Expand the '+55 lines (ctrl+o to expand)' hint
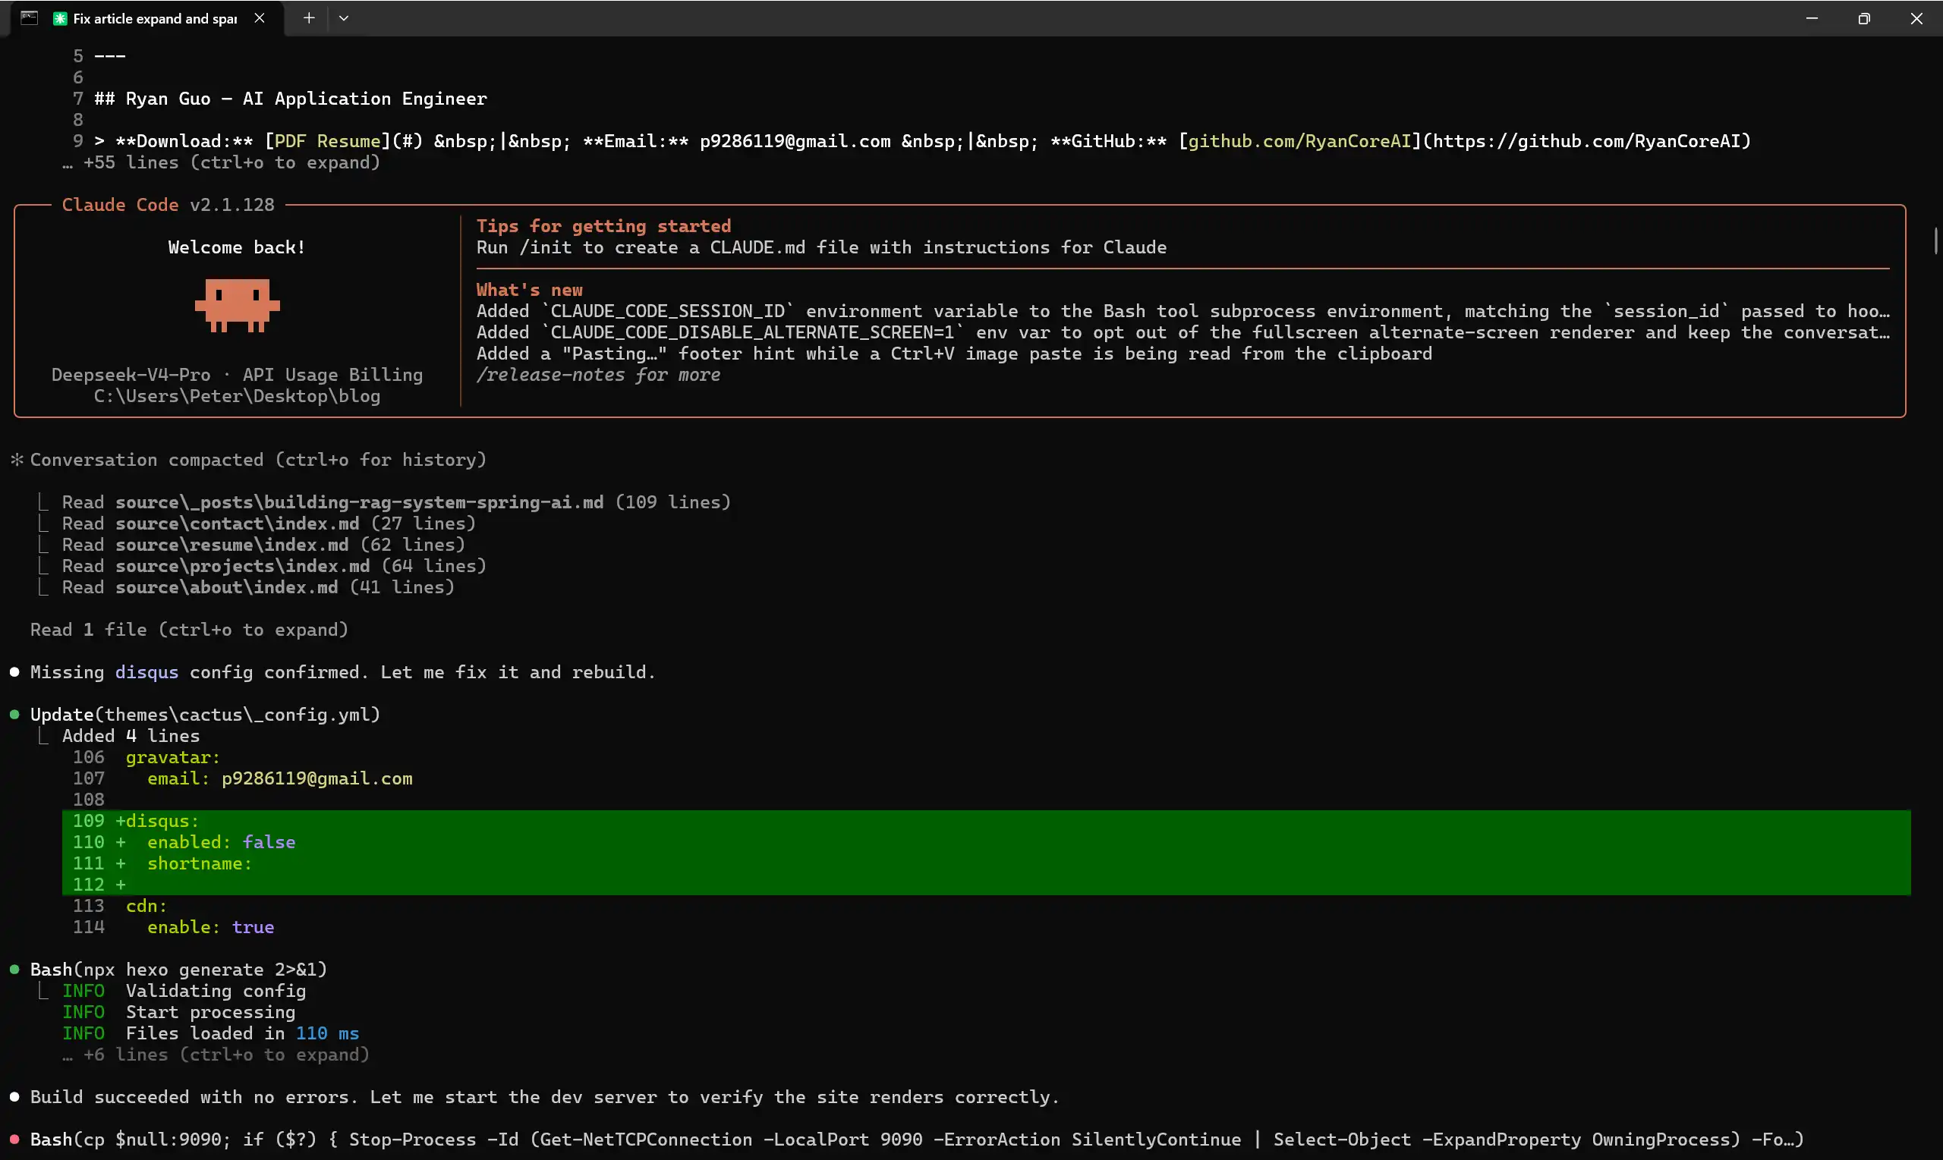 (222, 162)
